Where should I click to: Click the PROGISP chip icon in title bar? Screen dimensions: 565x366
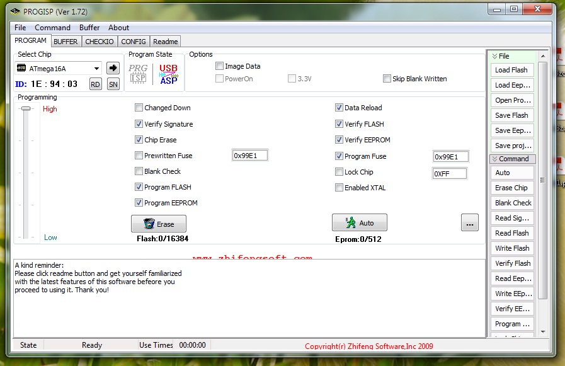pyautogui.click(x=15, y=12)
